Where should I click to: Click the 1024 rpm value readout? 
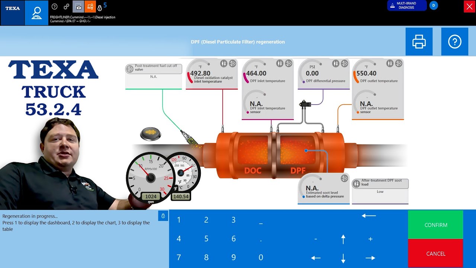(151, 197)
